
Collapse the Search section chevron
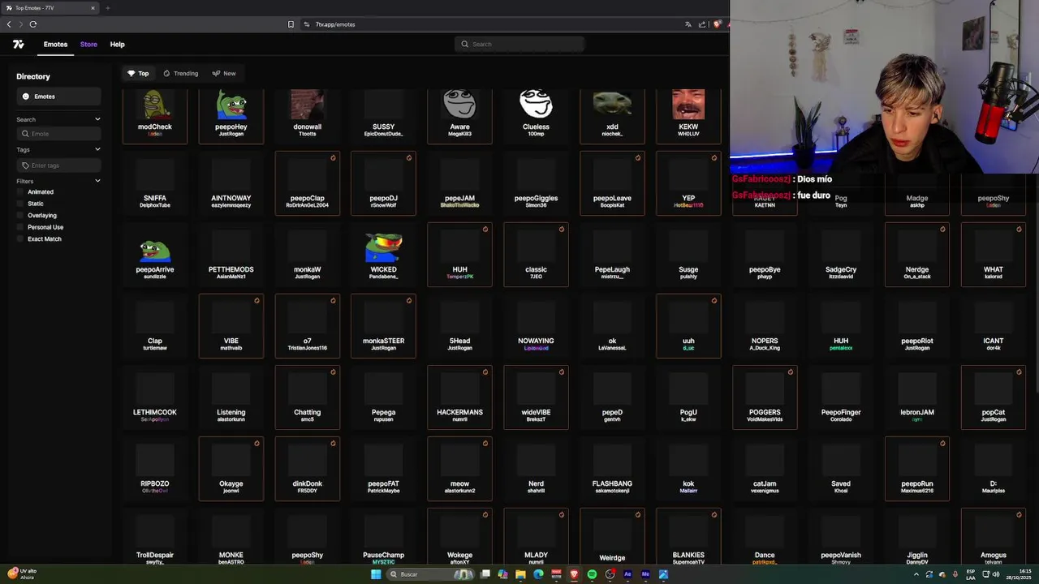coord(97,119)
